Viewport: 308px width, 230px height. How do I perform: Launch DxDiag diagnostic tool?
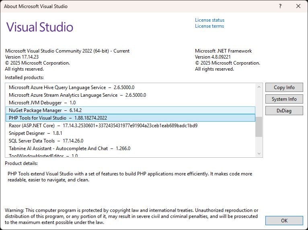tap(284, 111)
